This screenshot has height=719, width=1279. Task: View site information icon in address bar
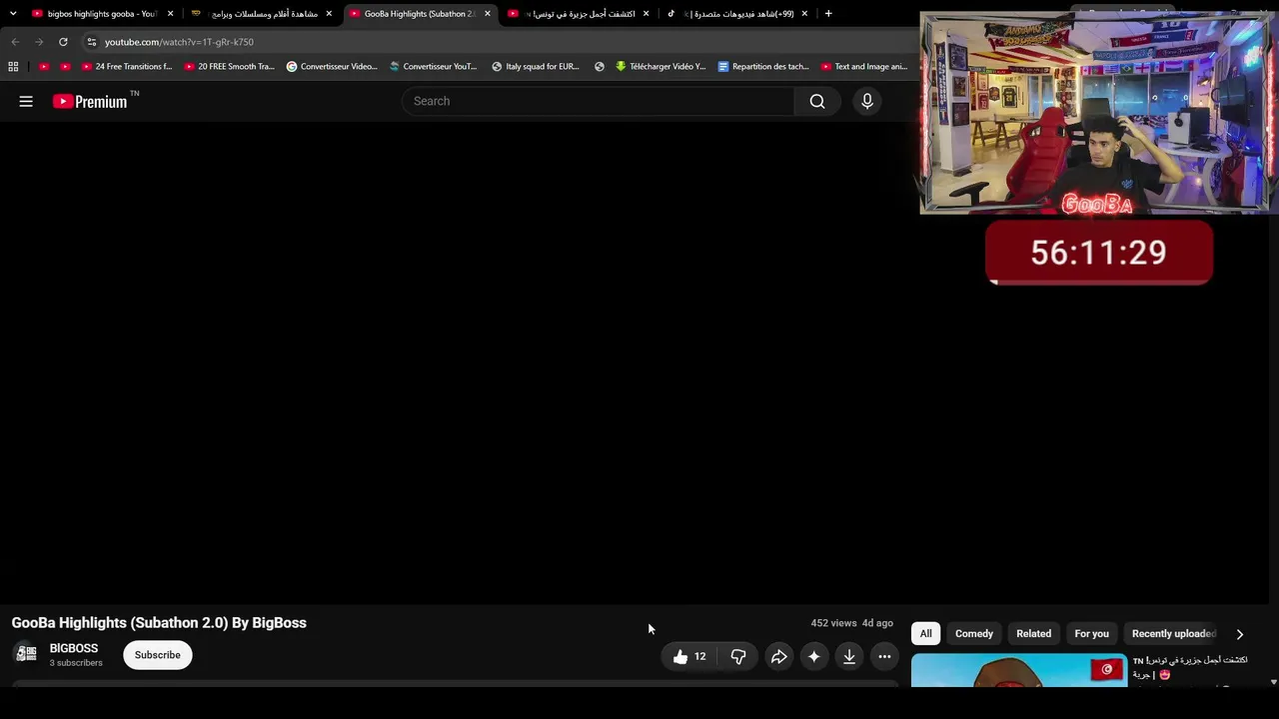(x=91, y=42)
